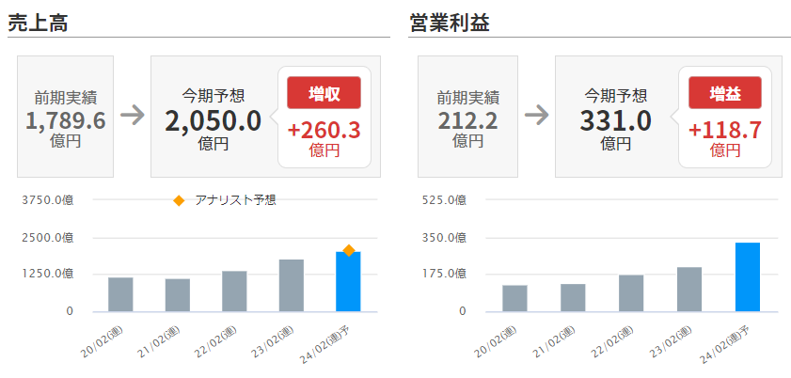Click the arrow icon in the 営業利益 section
The width and height of the screenshot is (791, 378).
coord(536,115)
